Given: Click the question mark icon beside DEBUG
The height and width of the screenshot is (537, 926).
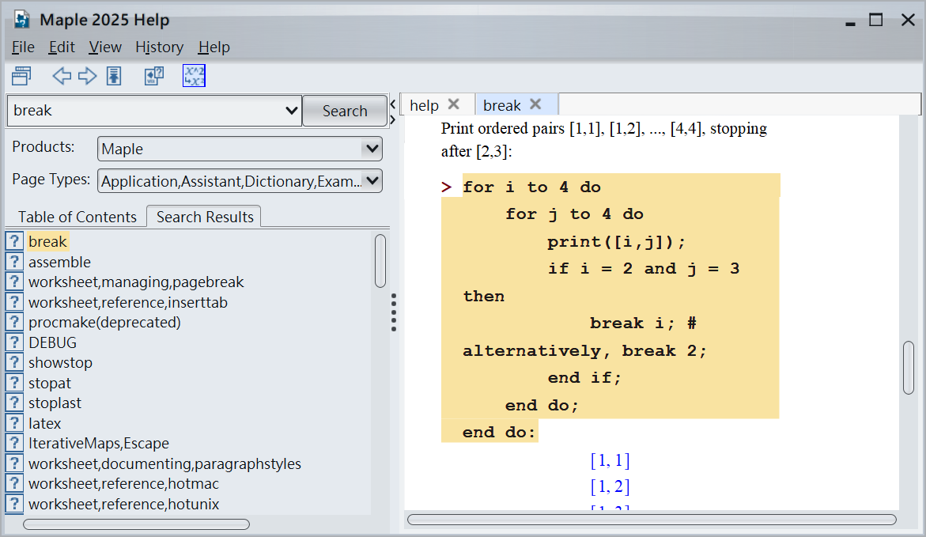Looking at the screenshot, I should pos(14,342).
